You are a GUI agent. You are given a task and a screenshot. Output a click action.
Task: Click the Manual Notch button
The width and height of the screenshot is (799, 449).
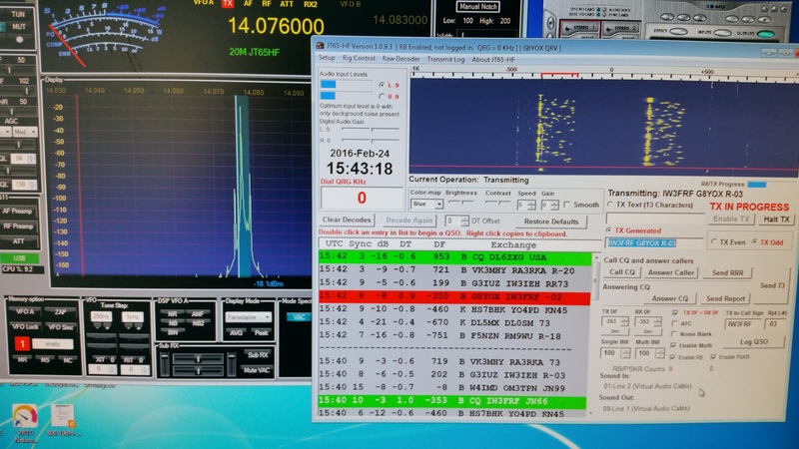[477, 7]
